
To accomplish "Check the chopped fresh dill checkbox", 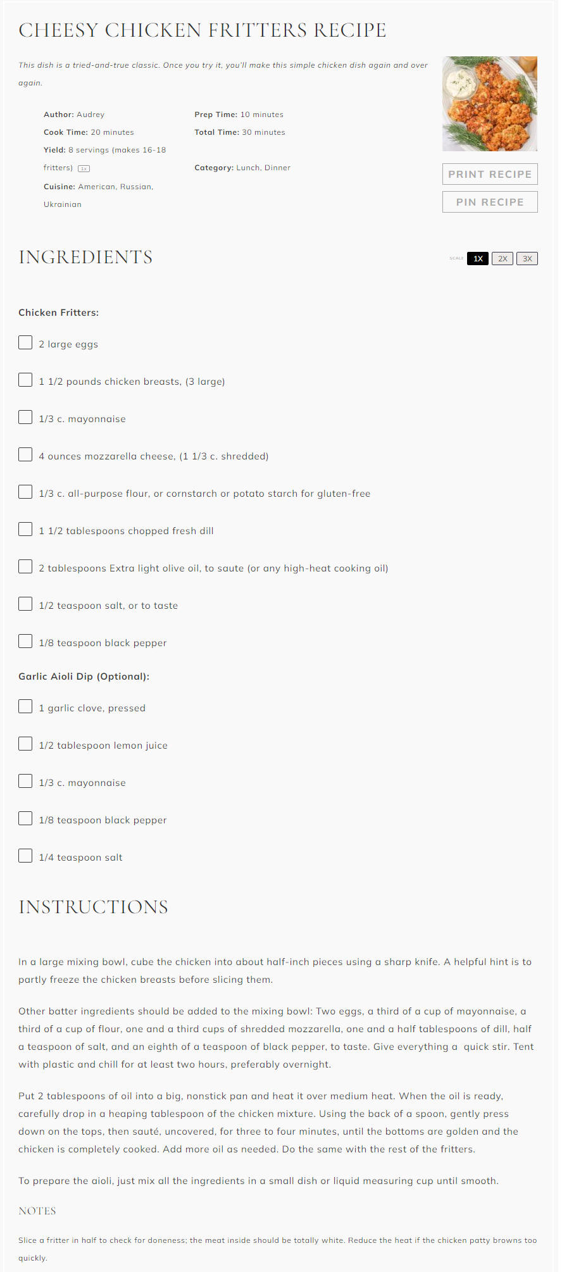I will 25,529.
